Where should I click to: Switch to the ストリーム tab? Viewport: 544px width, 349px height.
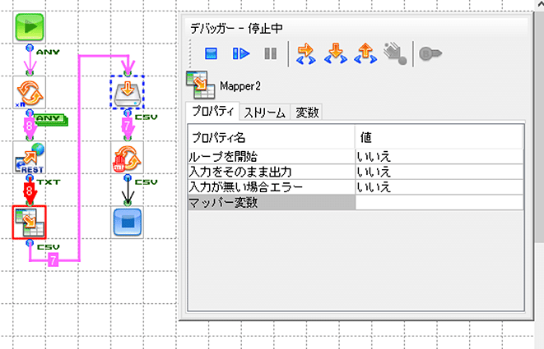tap(265, 113)
